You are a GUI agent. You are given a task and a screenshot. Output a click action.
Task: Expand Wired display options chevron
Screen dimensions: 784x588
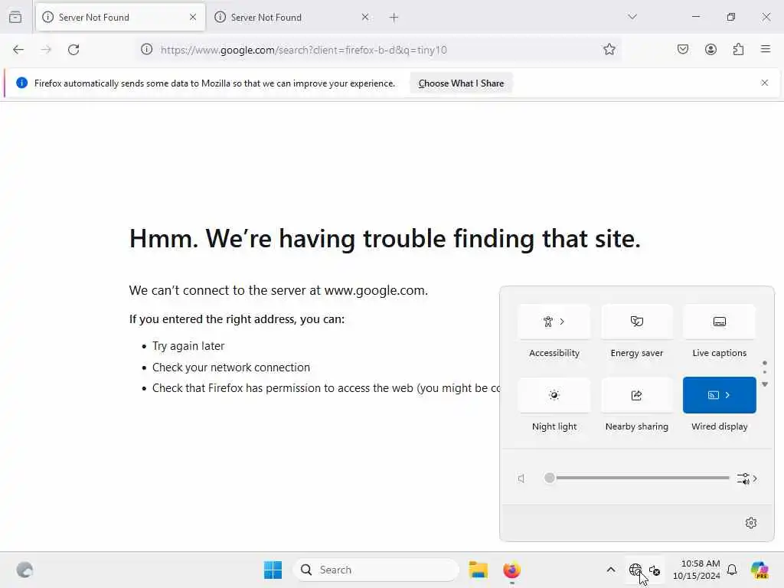[728, 395]
